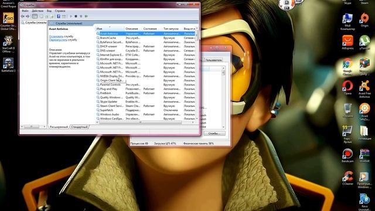
Task: Select the Steam Client Service row
Action: [146, 105]
